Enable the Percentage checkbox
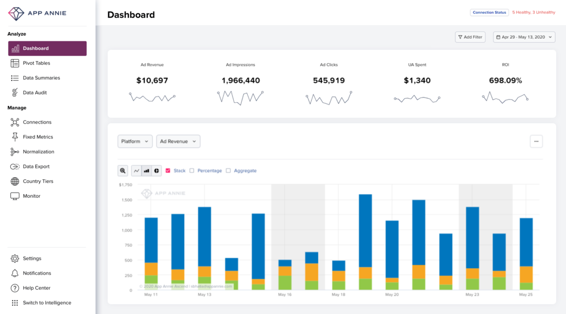This screenshot has height=314, width=566. pyautogui.click(x=192, y=171)
